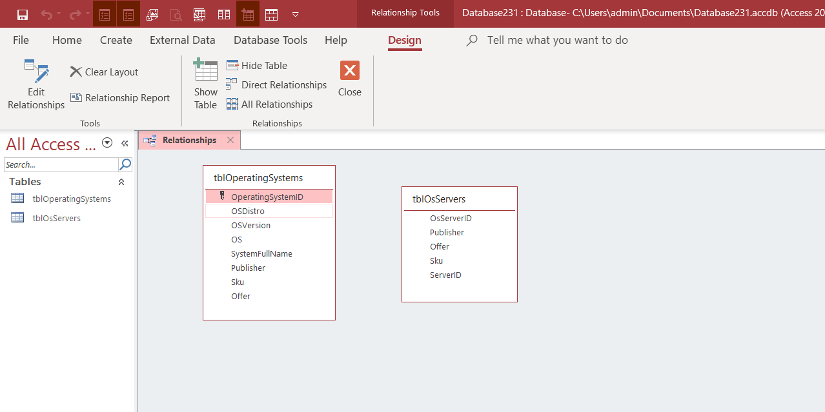The image size is (825, 412).
Task: Click the Direct Relationships button
Action: coord(276,85)
